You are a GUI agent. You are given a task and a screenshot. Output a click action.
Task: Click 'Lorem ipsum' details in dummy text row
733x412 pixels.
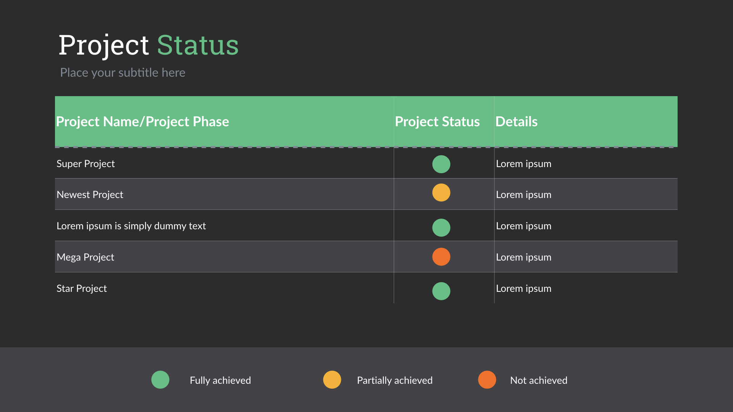[523, 226]
